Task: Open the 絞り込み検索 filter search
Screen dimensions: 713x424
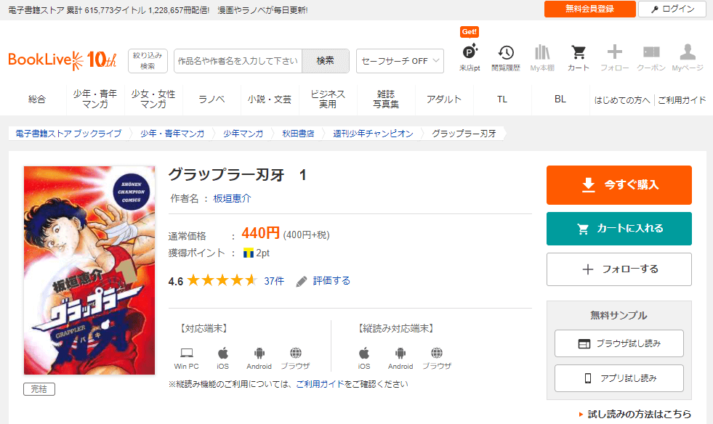Action: pyautogui.click(x=148, y=61)
